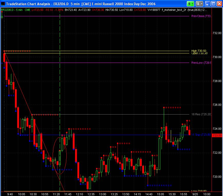Maximize the Chart Analysis window
This screenshot has height=196, width=223.
point(213,4)
